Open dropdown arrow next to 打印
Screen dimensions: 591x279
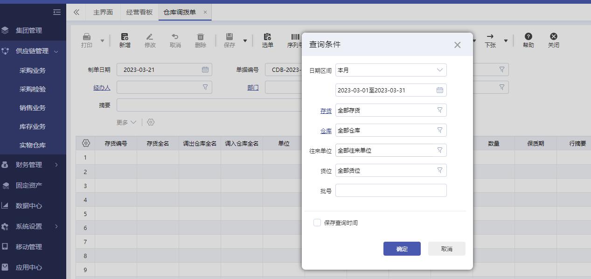pos(102,41)
